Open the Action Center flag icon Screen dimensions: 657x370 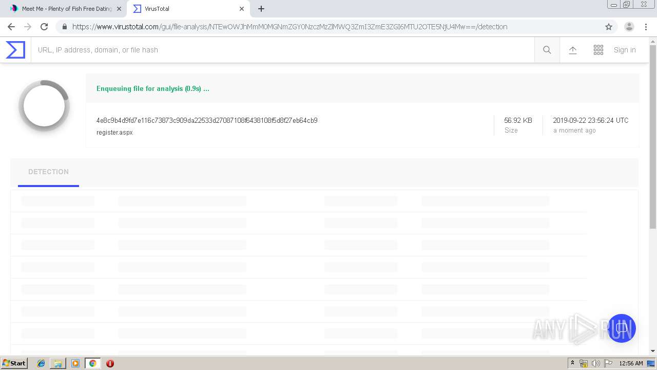pyautogui.click(x=608, y=363)
